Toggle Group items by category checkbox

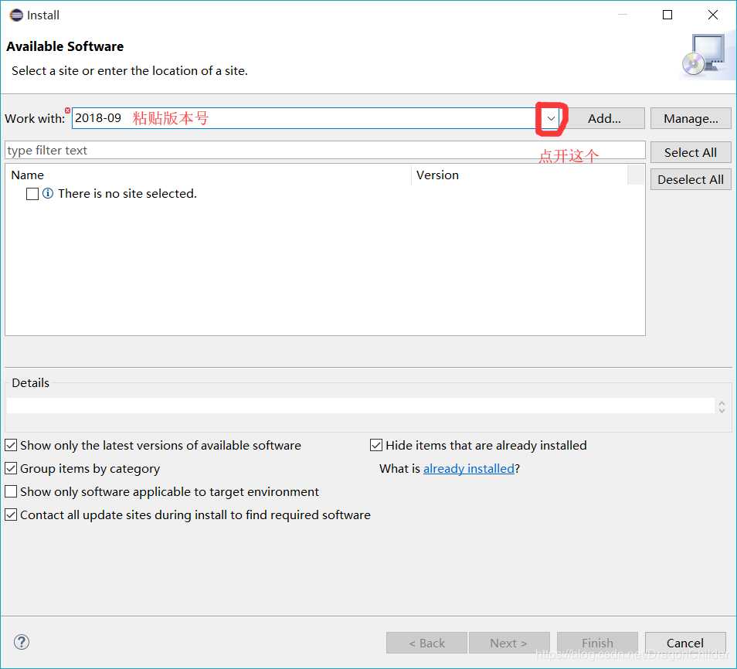(x=11, y=468)
